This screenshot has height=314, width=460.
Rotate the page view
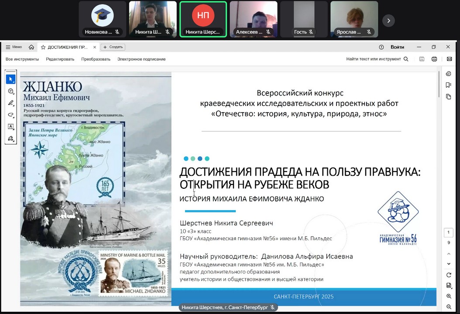tap(449, 275)
